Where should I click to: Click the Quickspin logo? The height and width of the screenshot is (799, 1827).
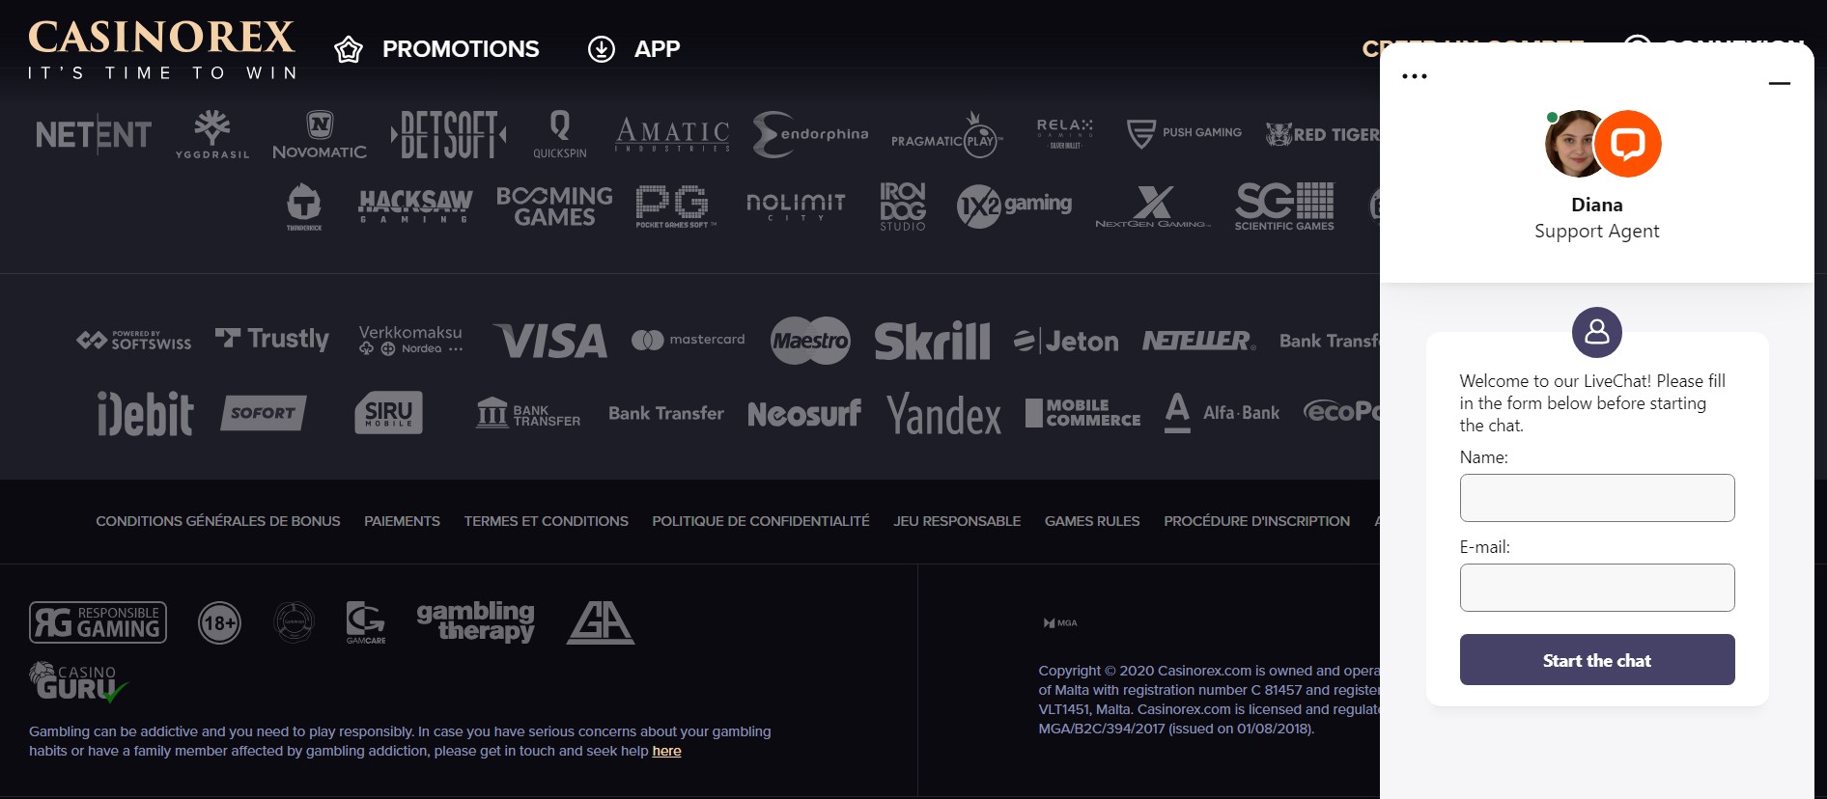point(560,134)
